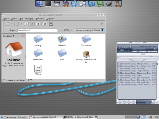The height and width of the screenshot is (119, 159).
Task: Open the Файл menu
Action: 6,19
